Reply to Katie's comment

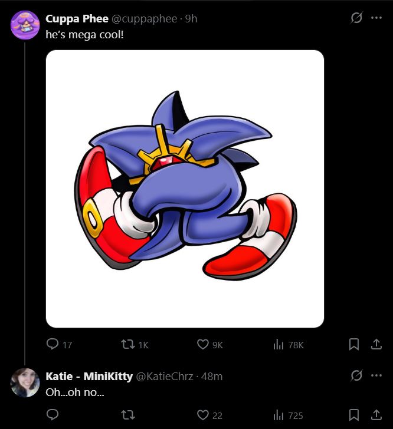[53, 415]
